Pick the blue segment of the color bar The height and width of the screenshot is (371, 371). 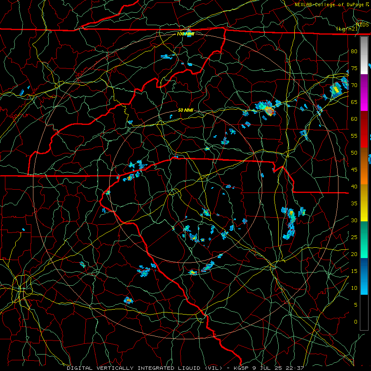364,276
